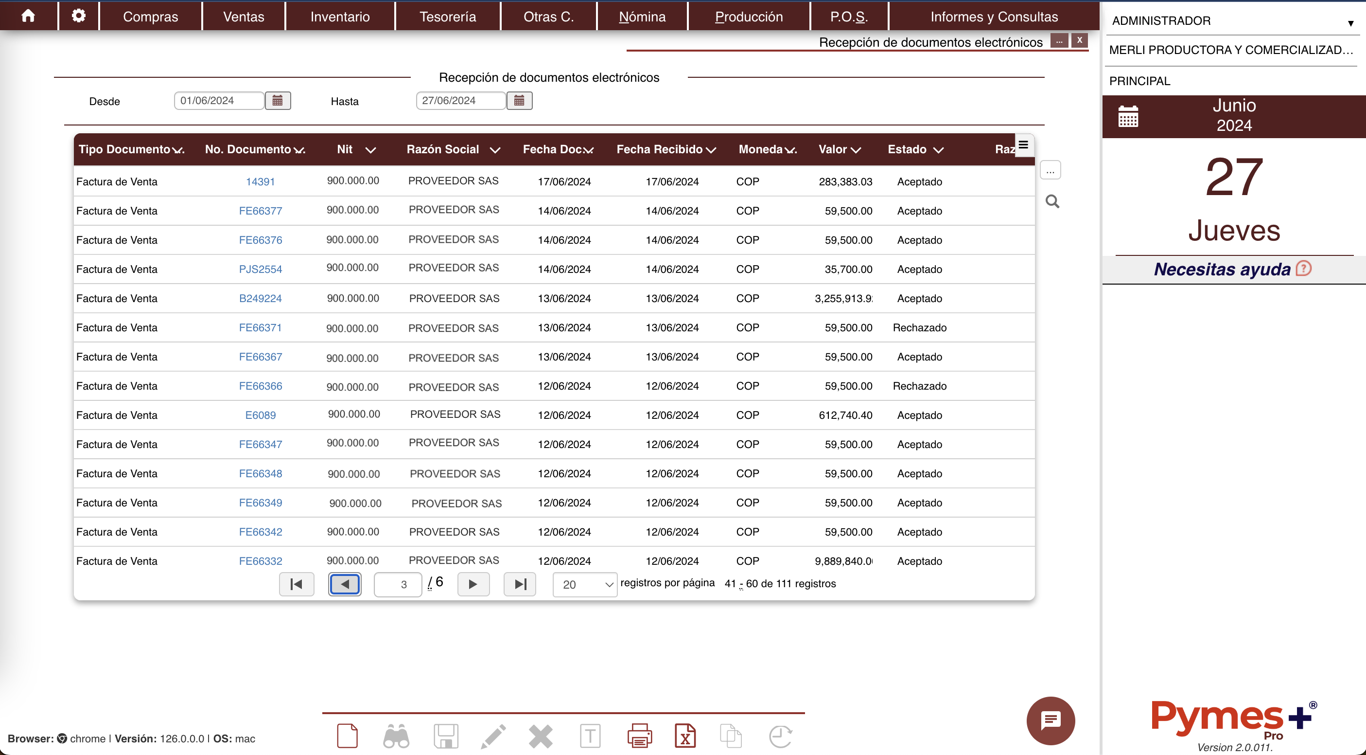Open the Desde calendar picker
Image resolution: width=1366 pixels, height=755 pixels.
[278, 100]
